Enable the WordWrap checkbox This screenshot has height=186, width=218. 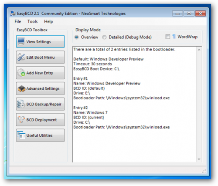[x=167, y=37]
